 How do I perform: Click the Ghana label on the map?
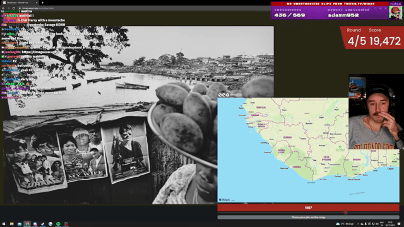[357, 160]
